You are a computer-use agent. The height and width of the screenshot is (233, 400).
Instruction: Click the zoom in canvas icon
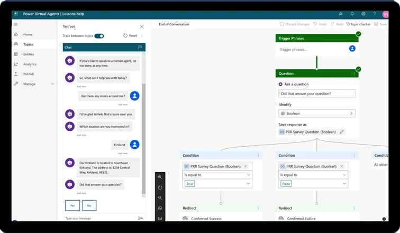pos(160,177)
